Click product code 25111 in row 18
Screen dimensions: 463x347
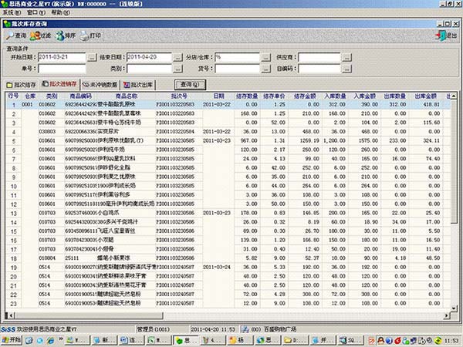pos(72,258)
